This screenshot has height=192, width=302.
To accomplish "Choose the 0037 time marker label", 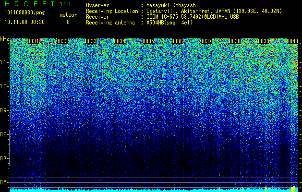I will tap(206, 41).
